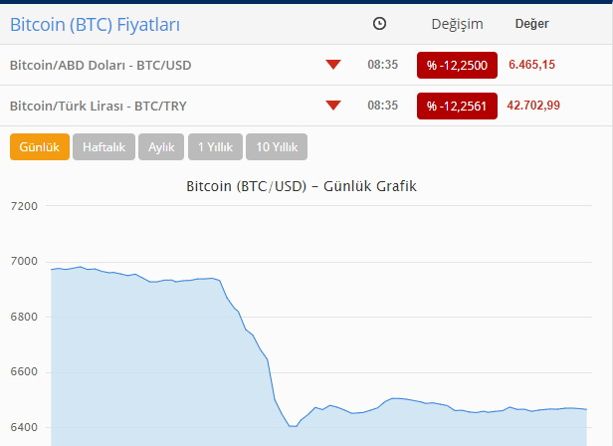Open the Bitcoin/Türk Lirası - BTC/TRY link

pyautogui.click(x=99, y=106)
